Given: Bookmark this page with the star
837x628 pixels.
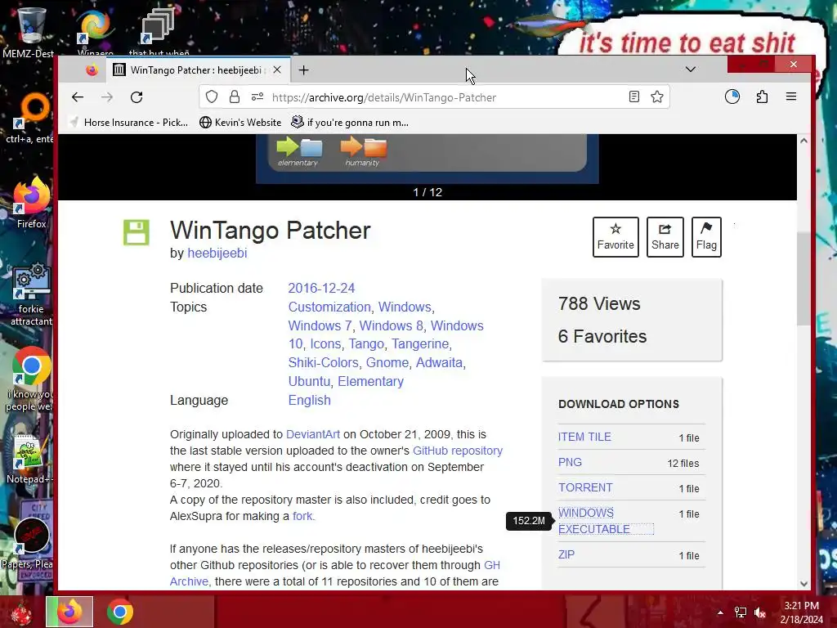Looking at the screenshot, I should click(657, 96).
